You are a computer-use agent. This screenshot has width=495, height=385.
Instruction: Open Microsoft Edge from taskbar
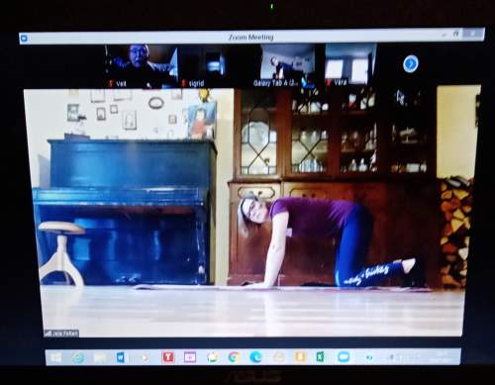pos(255,357)
